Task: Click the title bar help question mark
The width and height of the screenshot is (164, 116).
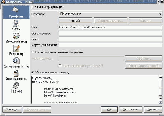Action: coord(158,2)
